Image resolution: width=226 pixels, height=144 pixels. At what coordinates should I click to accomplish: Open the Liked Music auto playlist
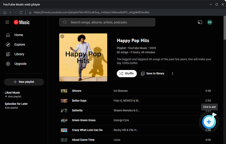point(13,94)
